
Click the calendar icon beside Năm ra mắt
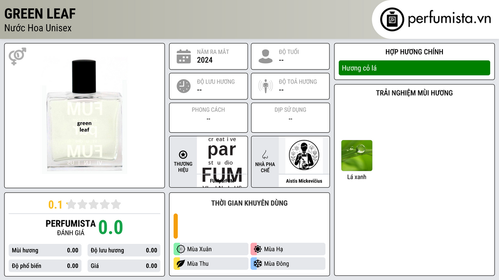184,56
